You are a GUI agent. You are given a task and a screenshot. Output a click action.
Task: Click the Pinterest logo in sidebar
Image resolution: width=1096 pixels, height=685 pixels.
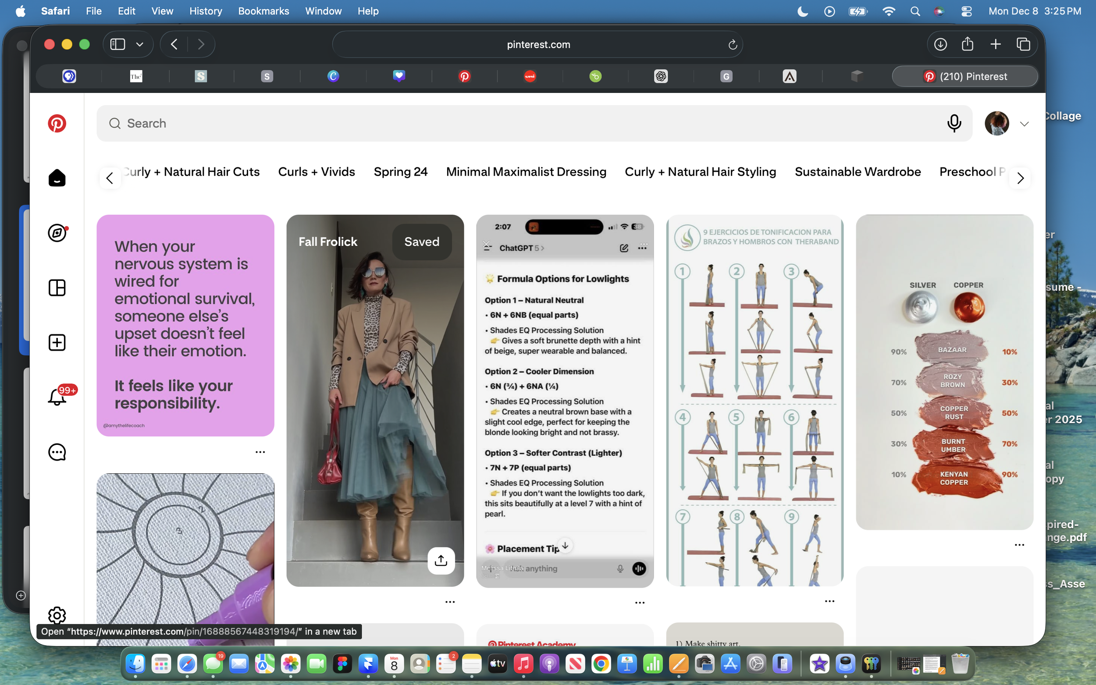coord(57,123)
